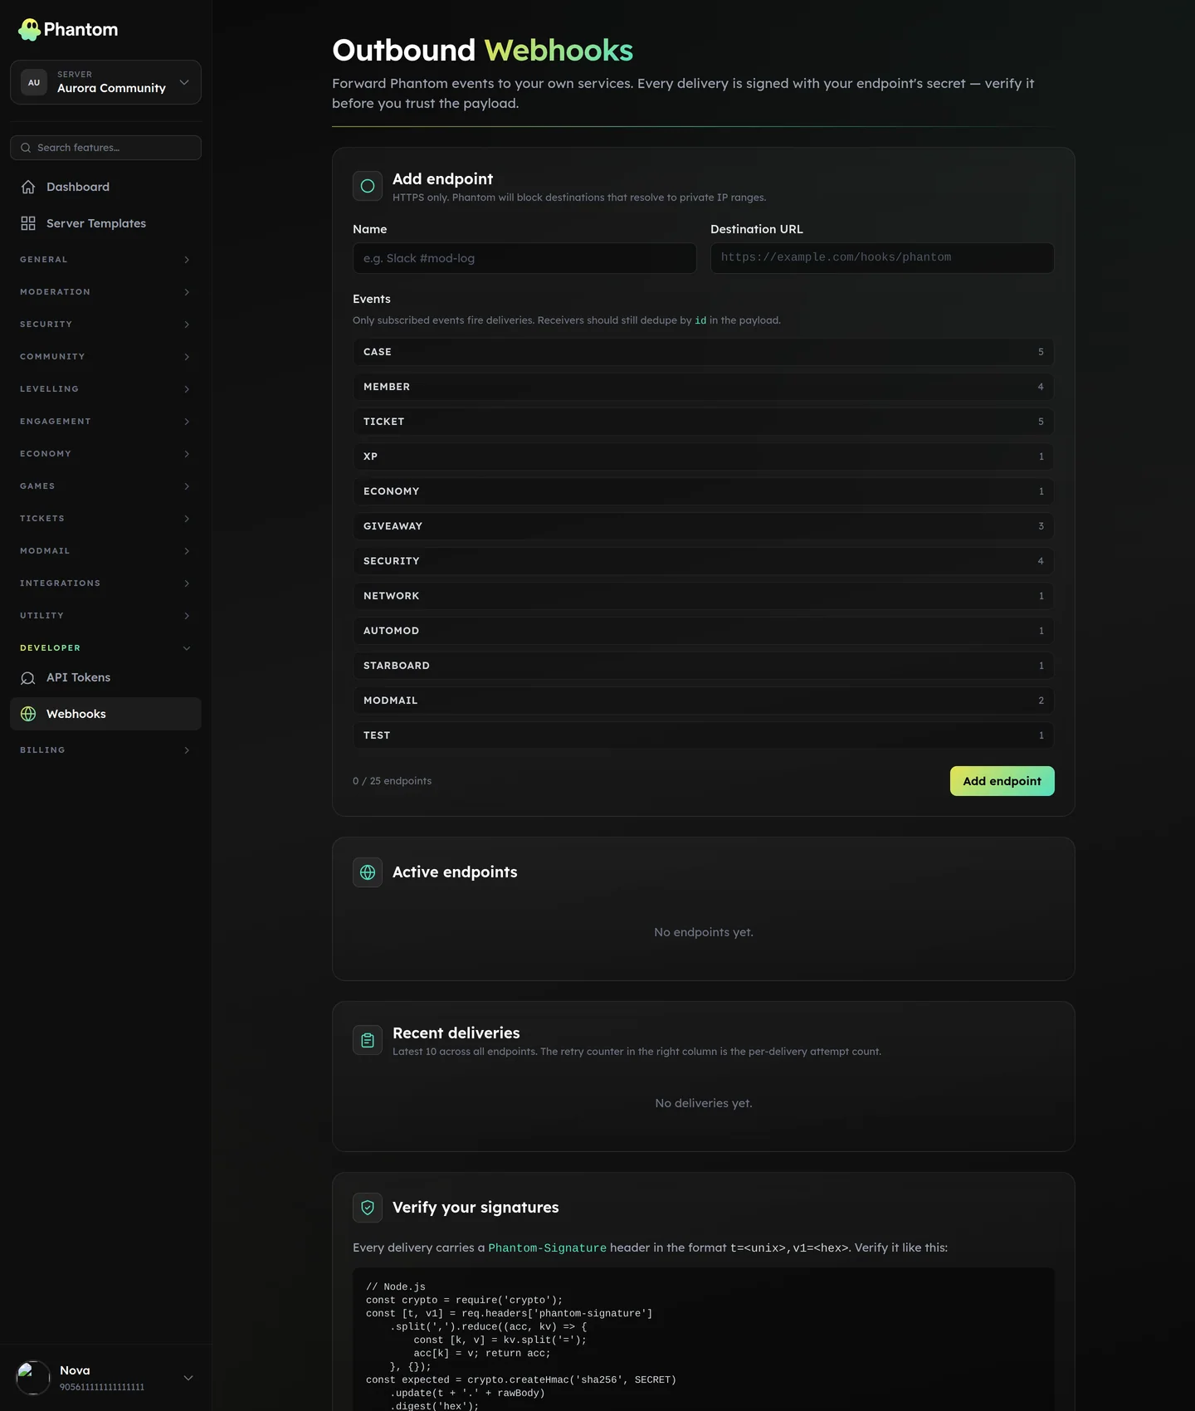Viewport: 1195px width, 1411px height.
Task: Expand the XP events group
Action: point(703,456)
